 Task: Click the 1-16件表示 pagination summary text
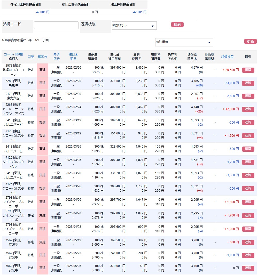pyautogui.click(x=25, y=40)
